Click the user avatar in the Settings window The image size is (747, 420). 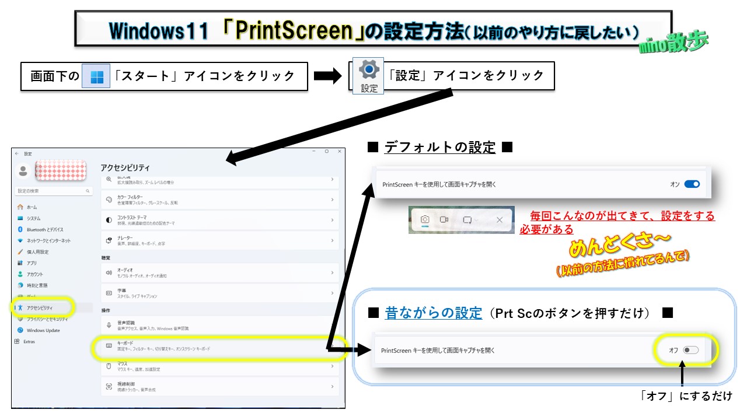pos(23,170)
